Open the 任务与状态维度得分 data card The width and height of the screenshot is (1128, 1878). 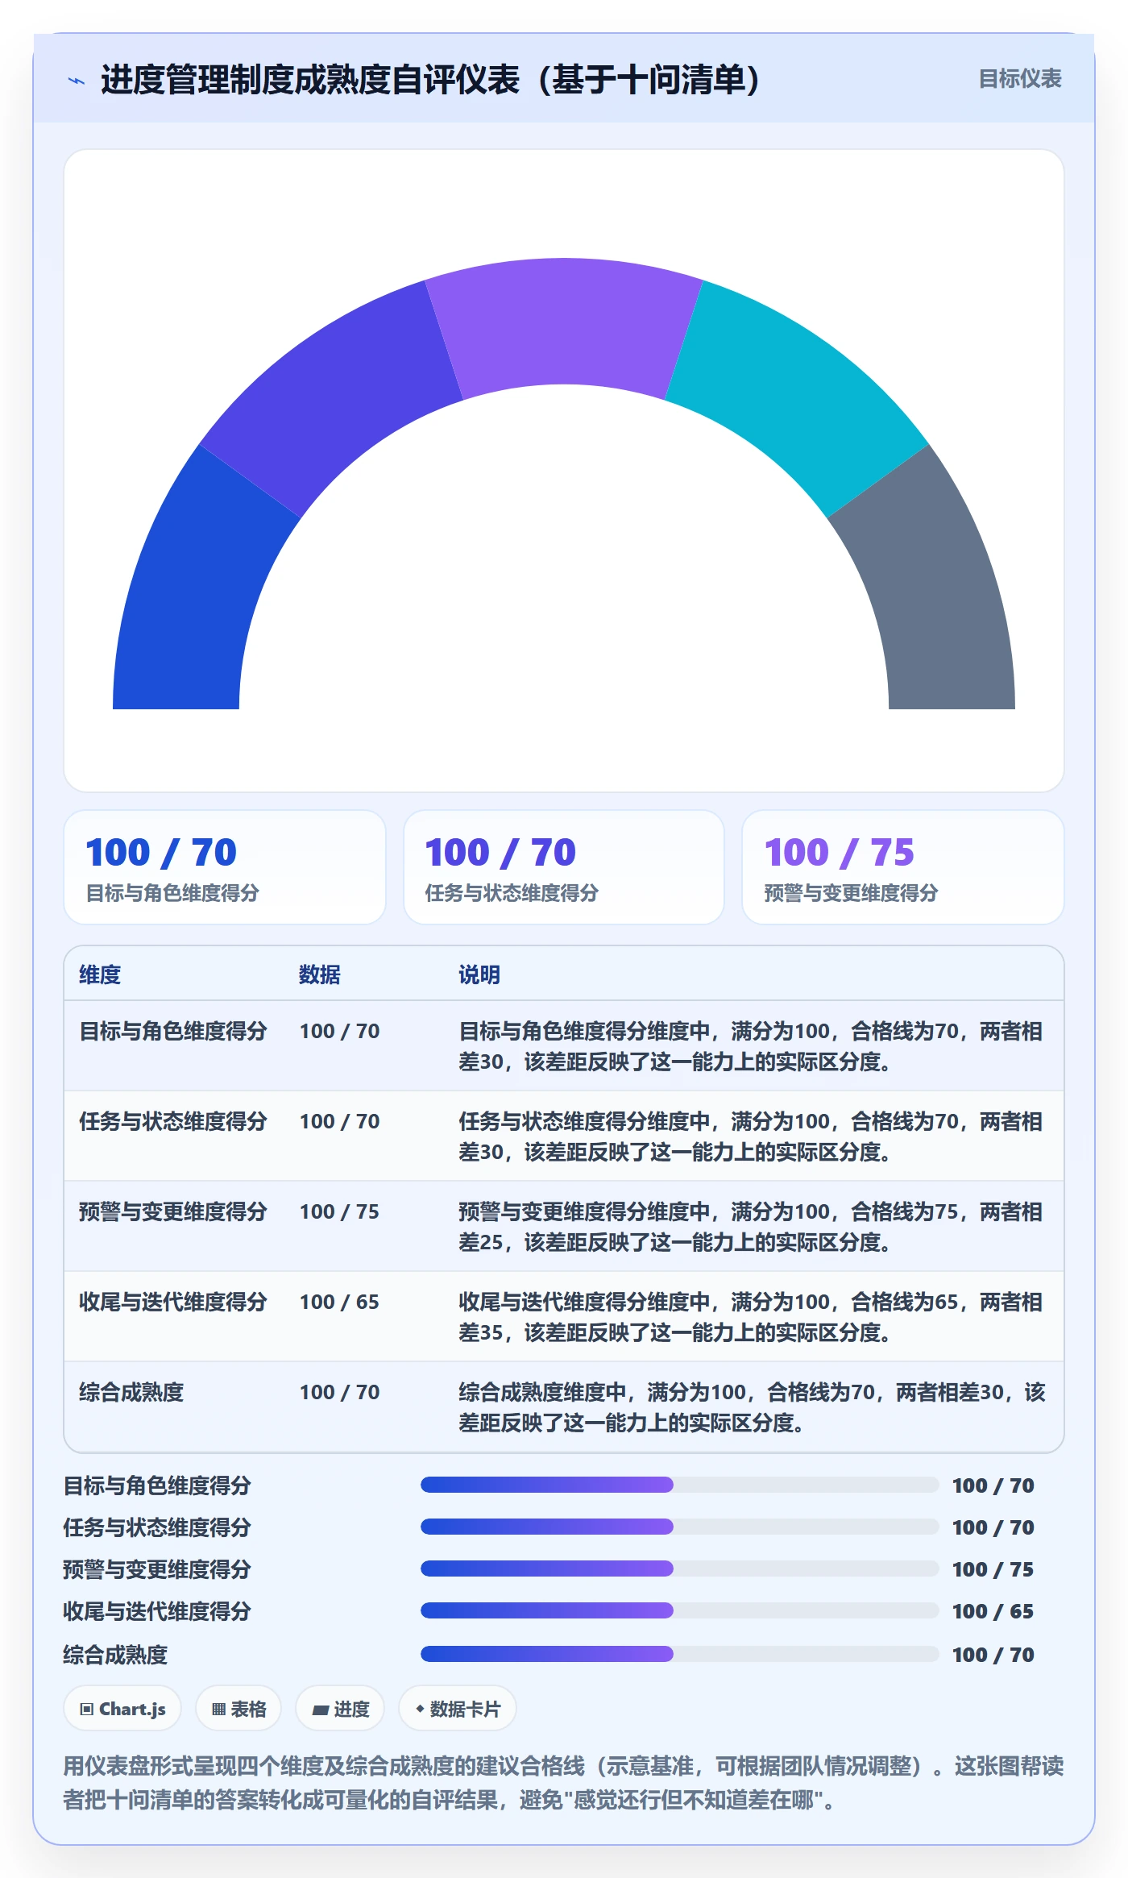[x=564, y=867]
